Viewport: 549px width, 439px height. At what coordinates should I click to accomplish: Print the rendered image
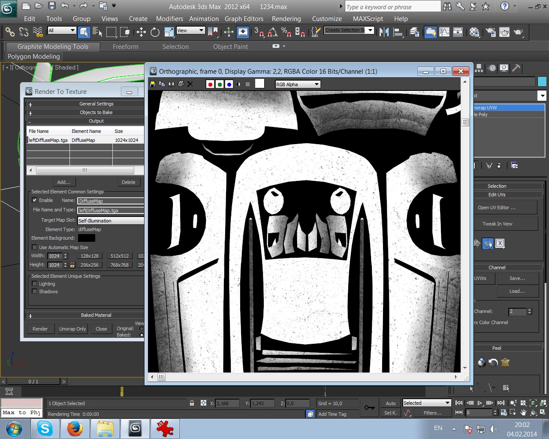(181, 84)
